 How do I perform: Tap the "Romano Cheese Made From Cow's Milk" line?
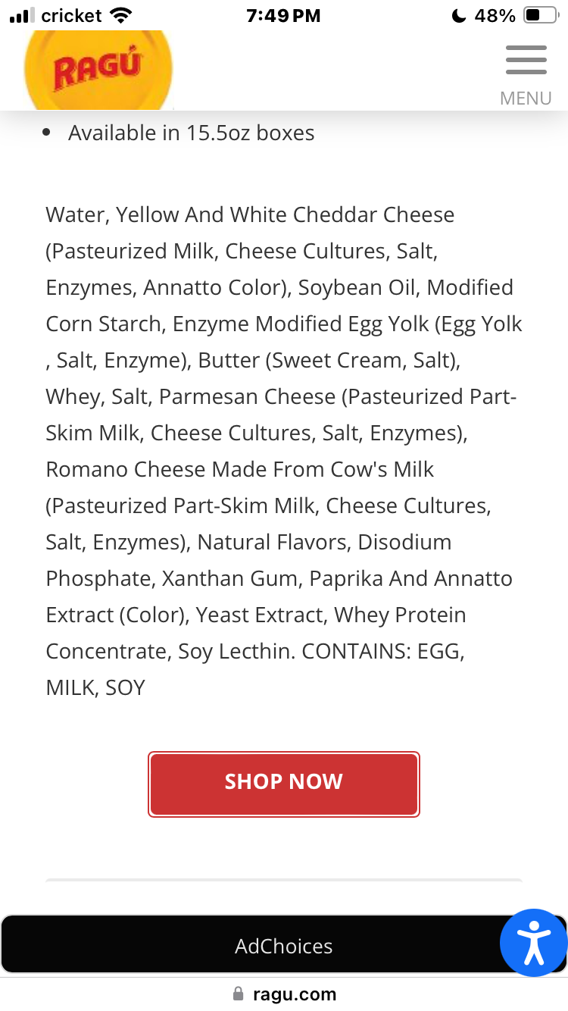tap(239, 469)
